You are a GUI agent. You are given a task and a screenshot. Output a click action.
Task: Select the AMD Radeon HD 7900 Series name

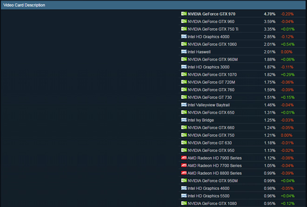(x=214, y=158)
